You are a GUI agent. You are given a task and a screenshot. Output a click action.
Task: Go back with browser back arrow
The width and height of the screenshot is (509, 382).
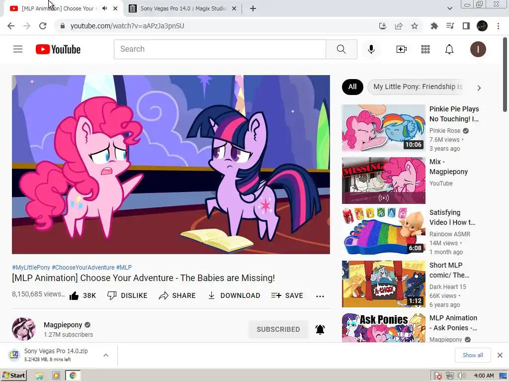point(11,26)
